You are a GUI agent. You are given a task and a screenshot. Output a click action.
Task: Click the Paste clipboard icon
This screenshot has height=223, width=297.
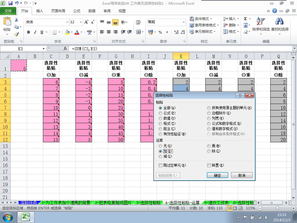tap(7, 21)
